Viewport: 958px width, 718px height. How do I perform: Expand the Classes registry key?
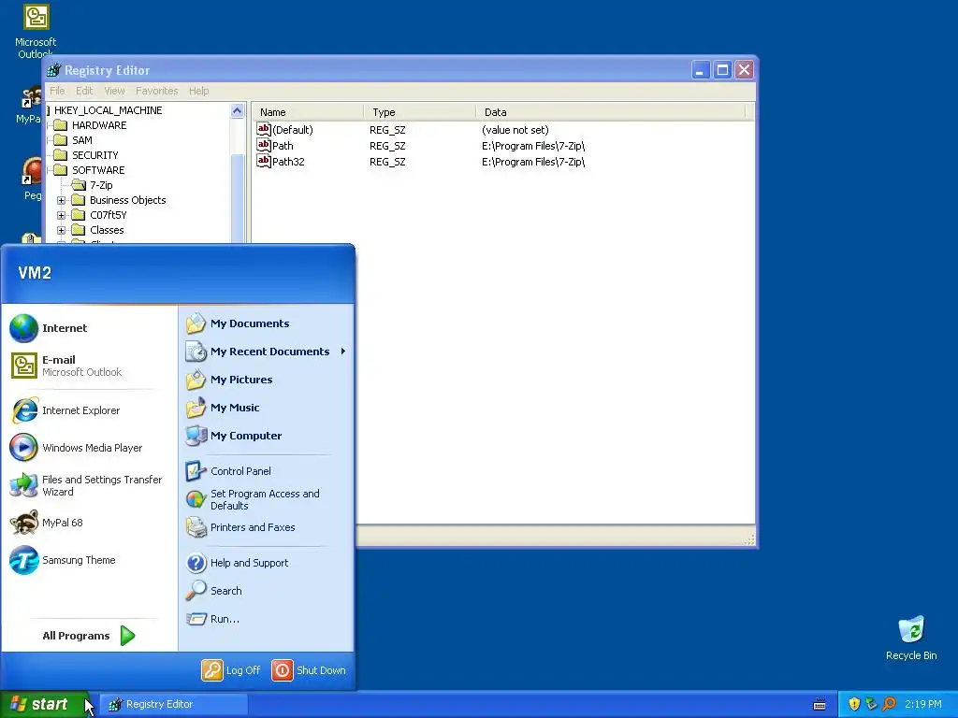point(61,230)
